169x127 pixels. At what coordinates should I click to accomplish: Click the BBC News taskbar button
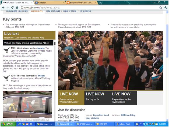click(x=45, y=124)
